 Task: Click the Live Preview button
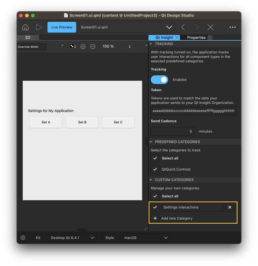(62, 27)
